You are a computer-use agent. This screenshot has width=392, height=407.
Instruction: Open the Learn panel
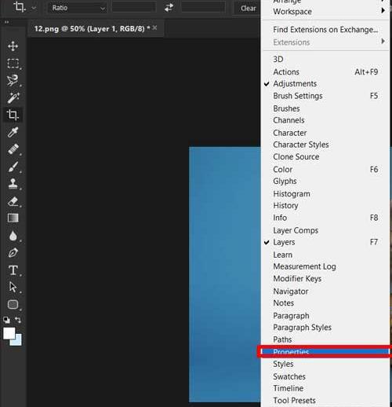click(x=325, y=255)
